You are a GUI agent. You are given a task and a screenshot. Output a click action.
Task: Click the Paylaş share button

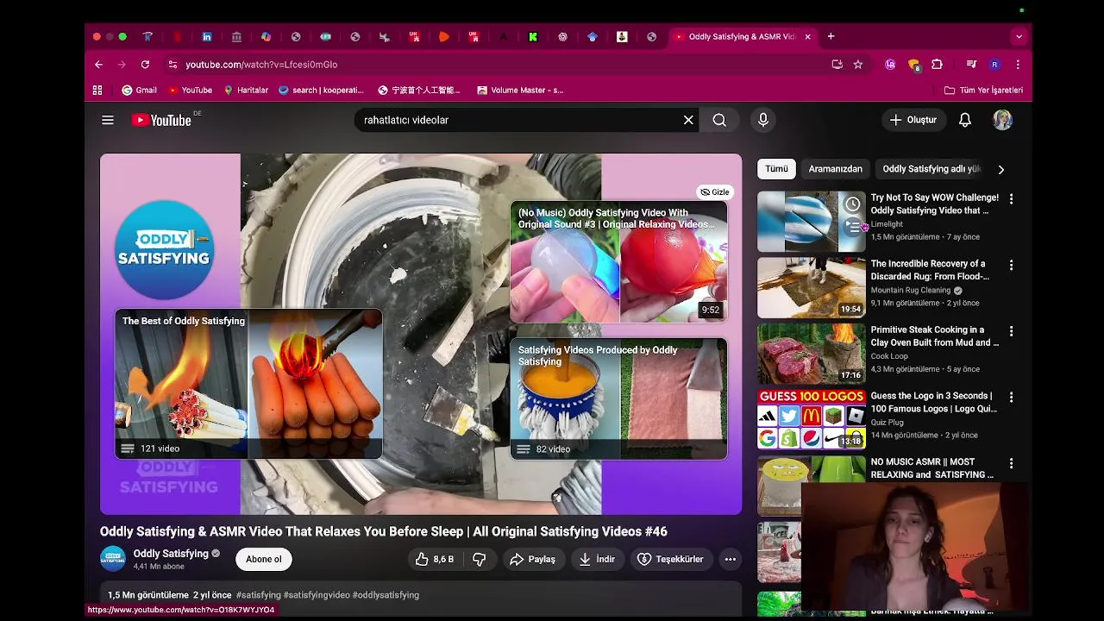[532, 559]
